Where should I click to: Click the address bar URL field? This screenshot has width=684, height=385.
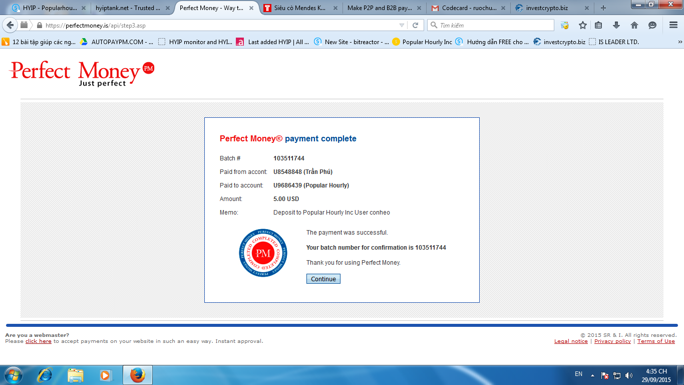tap(220, 25)
